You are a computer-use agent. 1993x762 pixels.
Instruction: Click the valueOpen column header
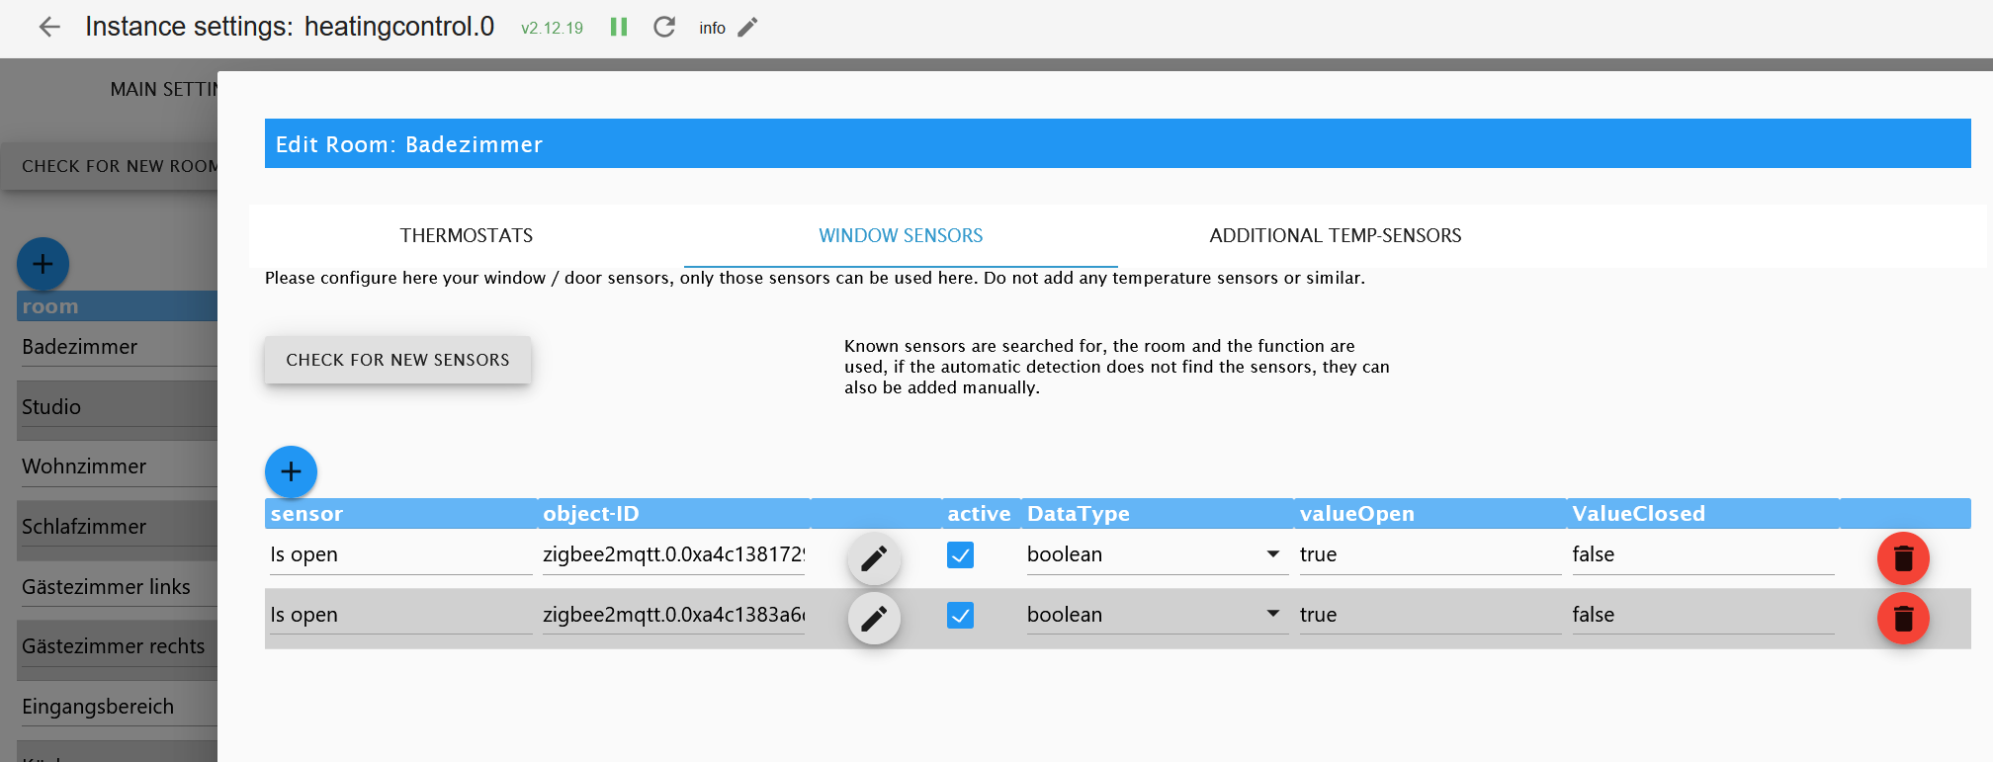tap(1430, 514)
